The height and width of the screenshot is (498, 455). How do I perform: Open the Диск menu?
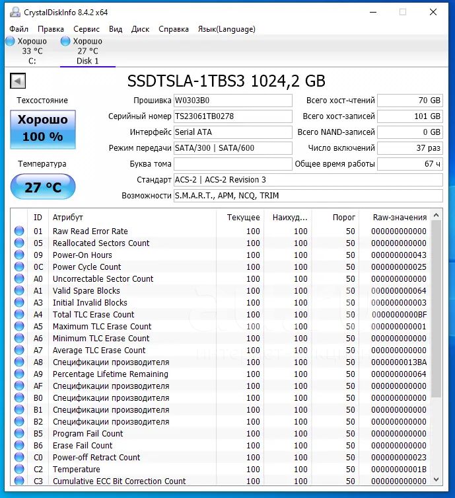click(140, 29)
